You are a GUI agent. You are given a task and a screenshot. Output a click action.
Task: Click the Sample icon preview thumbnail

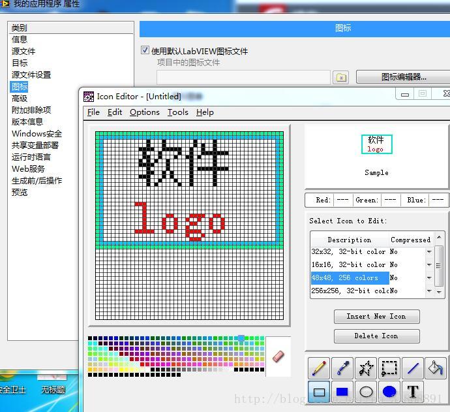(376, 144)
